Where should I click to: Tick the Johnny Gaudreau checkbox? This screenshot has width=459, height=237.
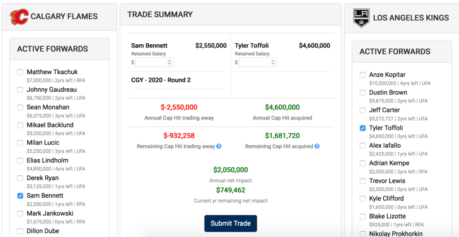click(x=20, y=90)
